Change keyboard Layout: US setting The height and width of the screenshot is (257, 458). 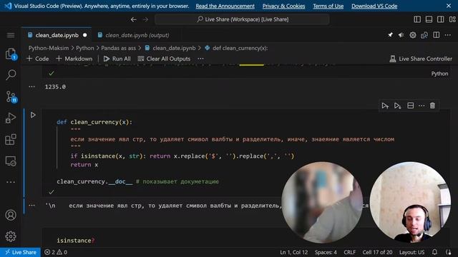point(412,252)
